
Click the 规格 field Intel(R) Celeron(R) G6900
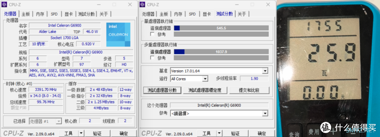coord(81,52)
